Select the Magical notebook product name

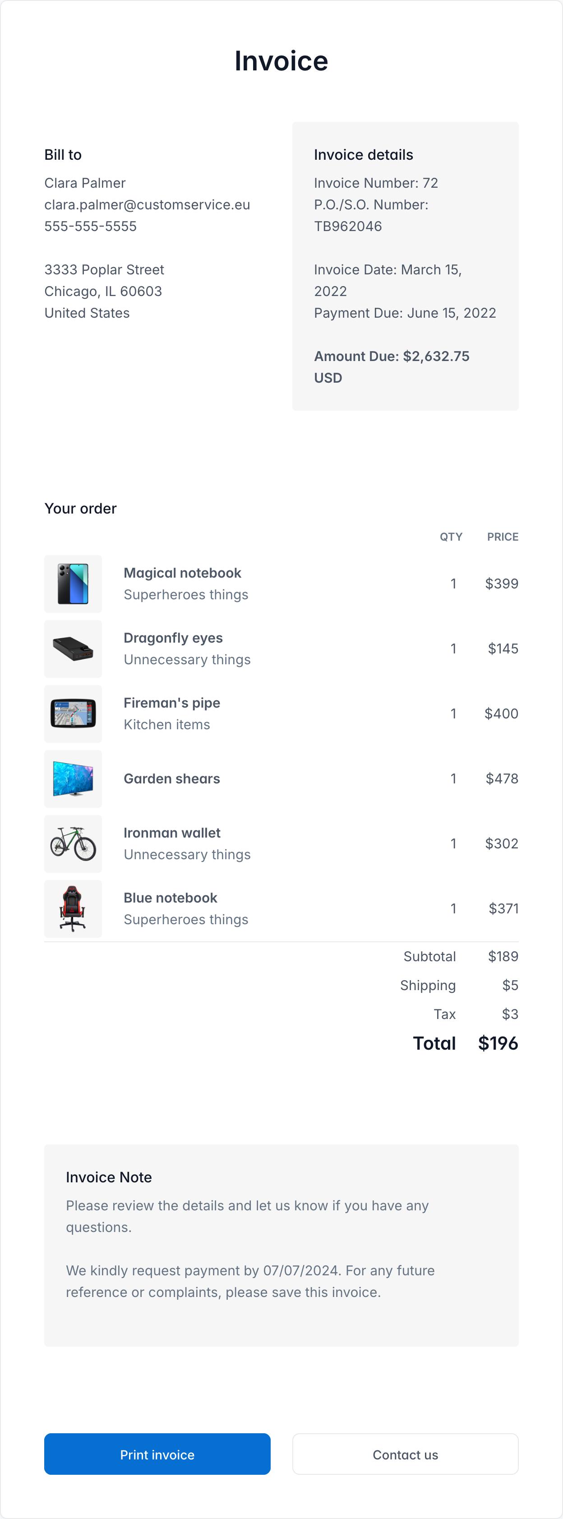pos(182,573)
